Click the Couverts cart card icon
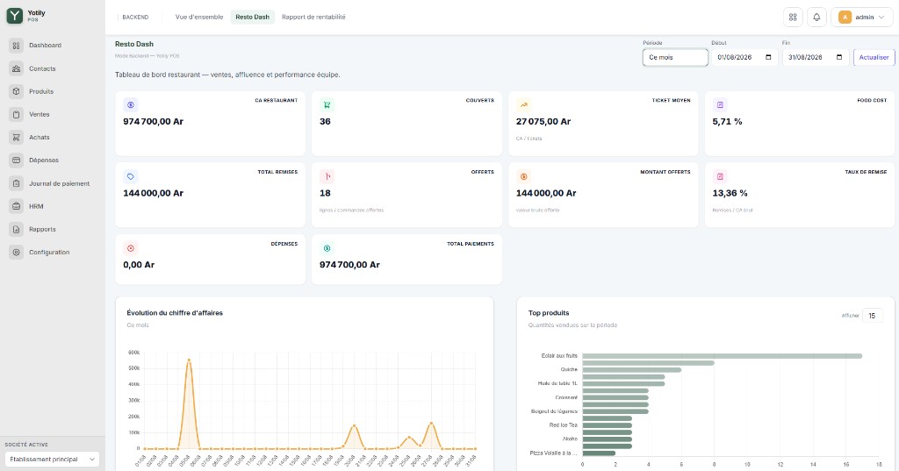The width and height of the screenshot is (899, 471). pos(327,105)
